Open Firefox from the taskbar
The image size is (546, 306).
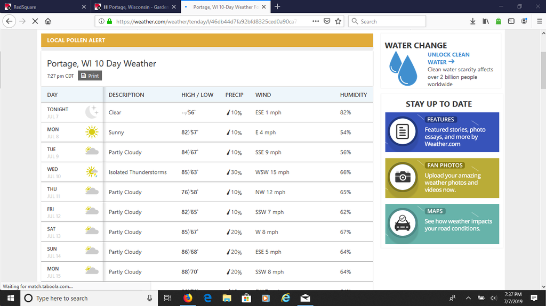tap(188, 298)
